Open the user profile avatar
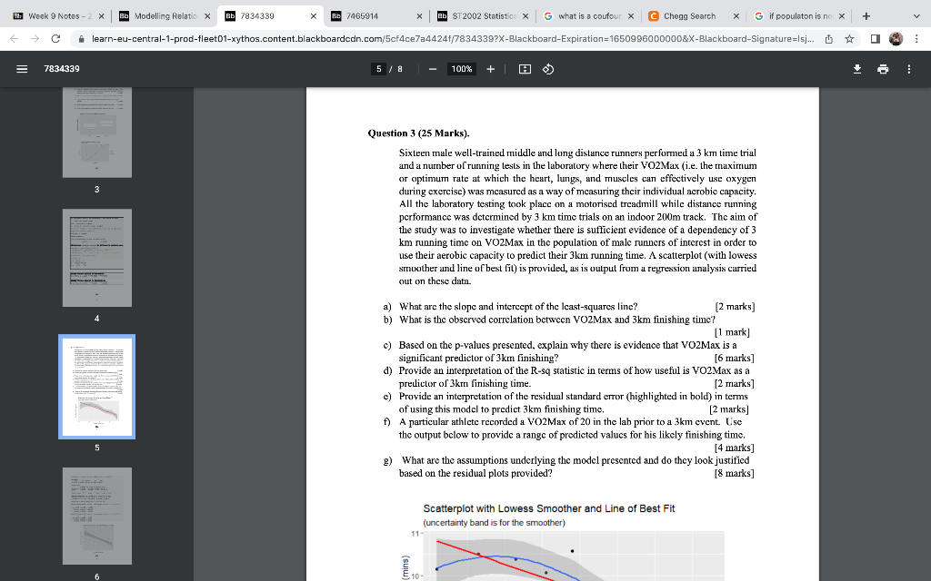931x581 pixels. point(896,38)
